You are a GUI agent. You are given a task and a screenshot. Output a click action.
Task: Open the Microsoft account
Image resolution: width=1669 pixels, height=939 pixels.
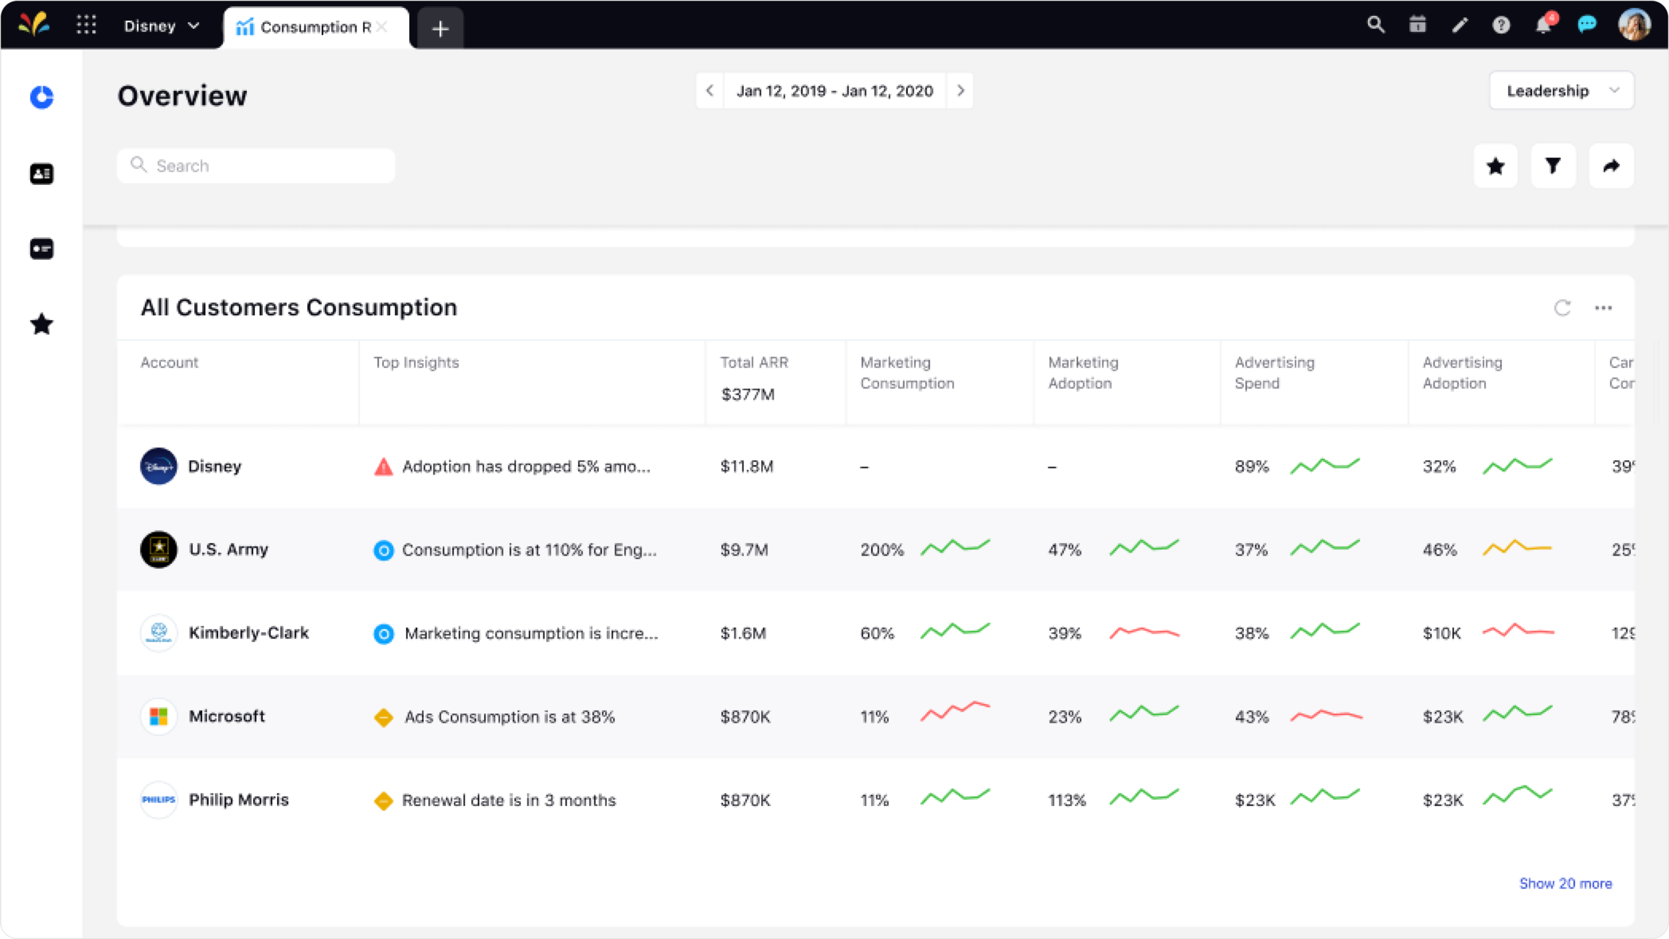226,717
